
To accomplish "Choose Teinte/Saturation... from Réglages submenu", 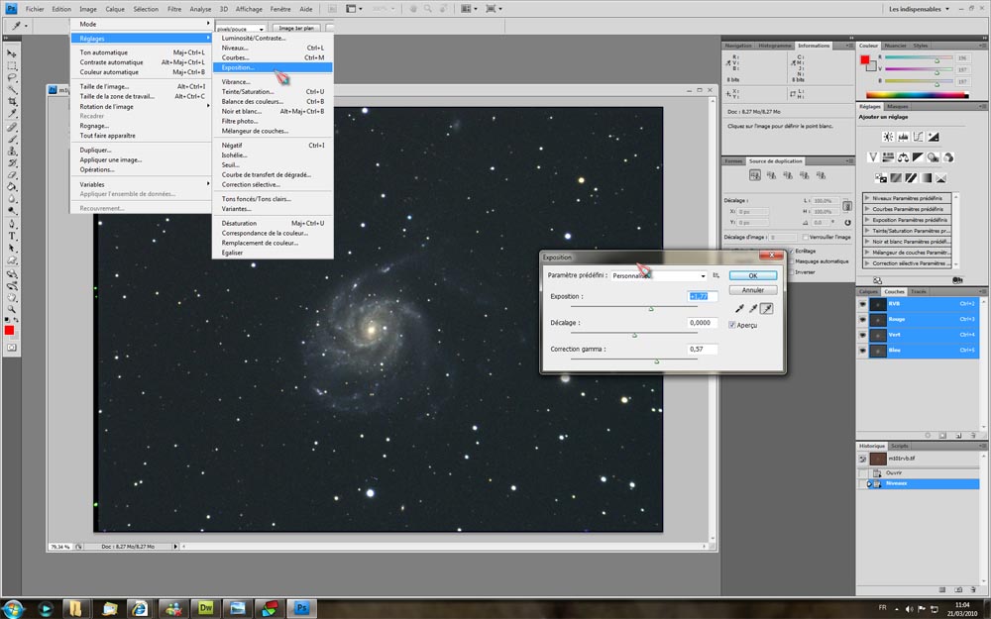I will coord(249,91).
